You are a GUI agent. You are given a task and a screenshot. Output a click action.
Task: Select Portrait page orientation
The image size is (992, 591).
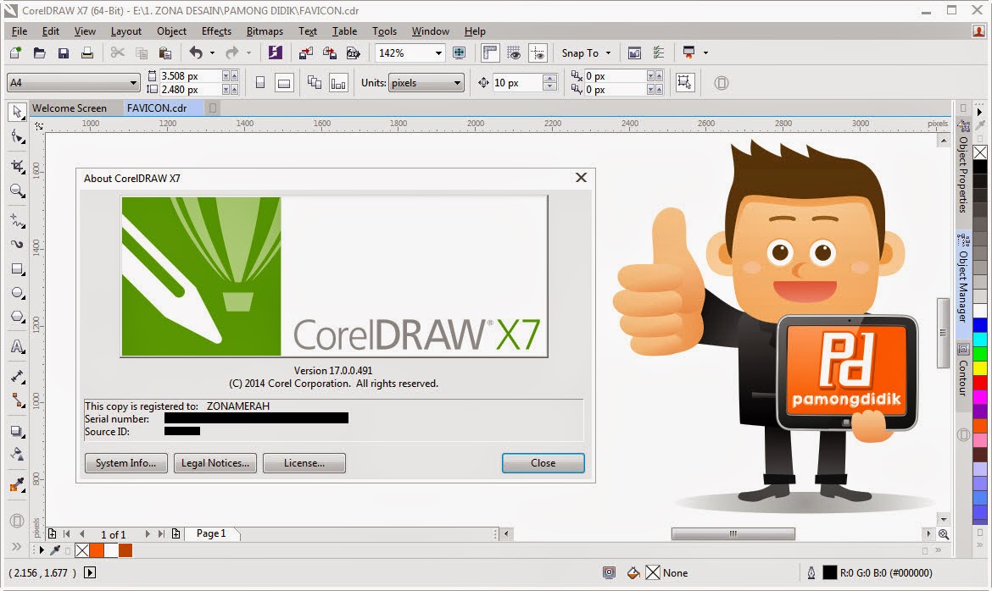260,83
